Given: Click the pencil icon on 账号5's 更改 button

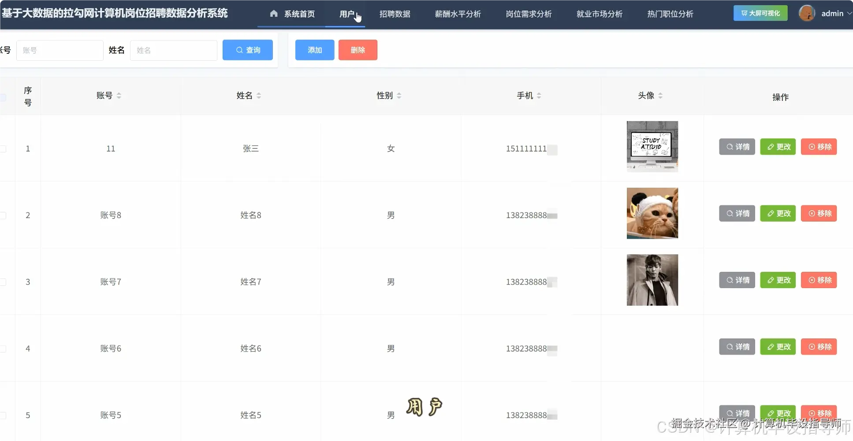Looking at the screenshot, I should tap(770, 413).
